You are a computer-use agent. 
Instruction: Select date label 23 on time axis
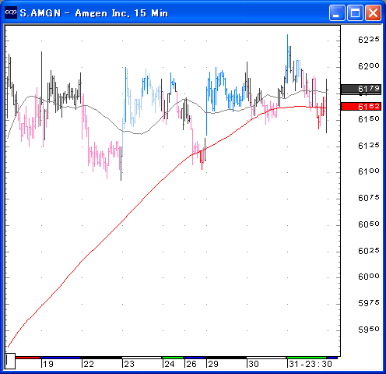(x=129, y=364)
